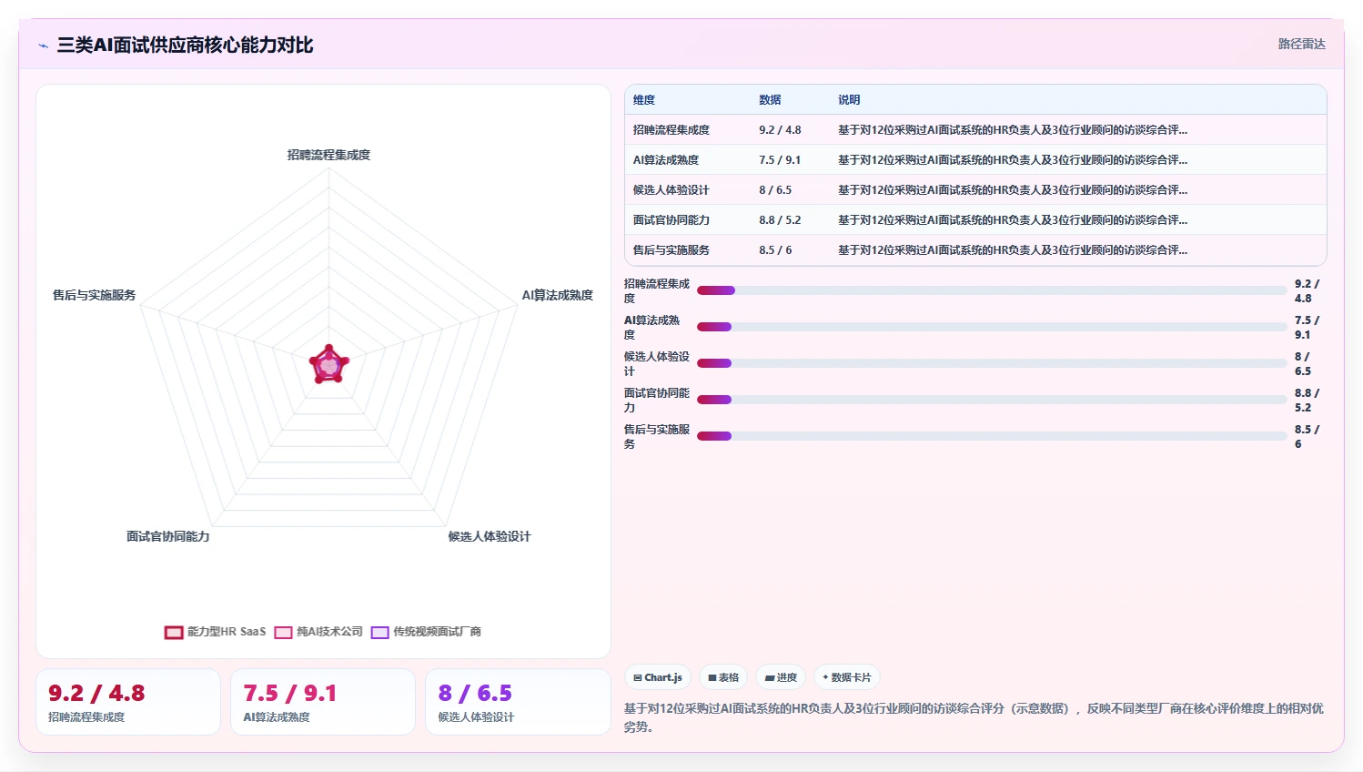The width and height of the screenshot is (1363, 772).
Task: Click the 招聘流程集成度 table row label
Action: tap(671, 130)
